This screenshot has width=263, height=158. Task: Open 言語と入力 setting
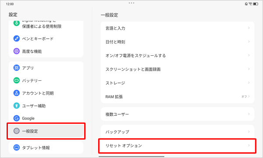(178, 28)
